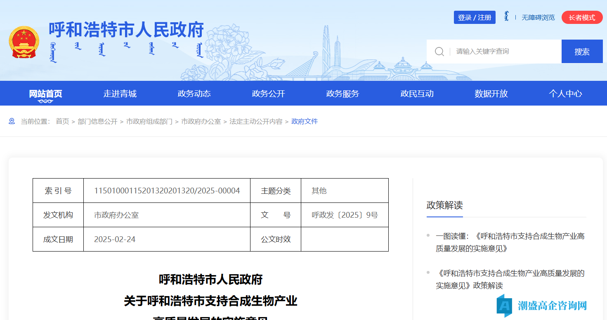Go to 政务公开 section
The image size is (607, 320).
point(268,94)
